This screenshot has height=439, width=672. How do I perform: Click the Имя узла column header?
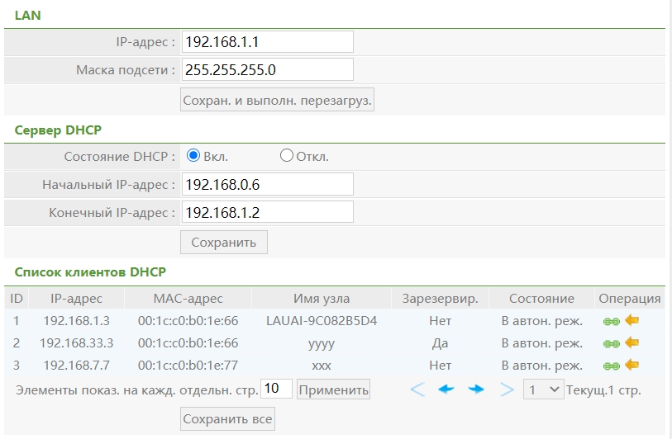click(322, 298)
